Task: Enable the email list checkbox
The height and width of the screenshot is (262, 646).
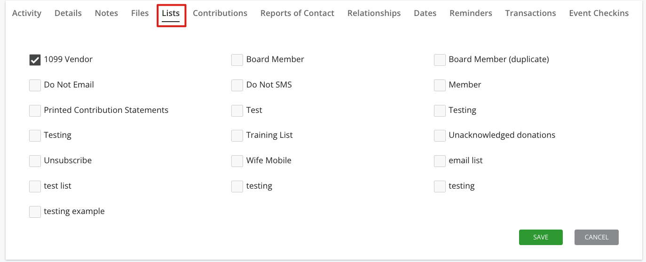Action: (440, 161)
